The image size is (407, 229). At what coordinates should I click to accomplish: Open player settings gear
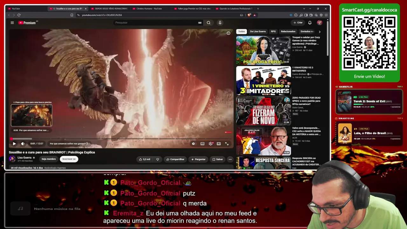point(210,144)
